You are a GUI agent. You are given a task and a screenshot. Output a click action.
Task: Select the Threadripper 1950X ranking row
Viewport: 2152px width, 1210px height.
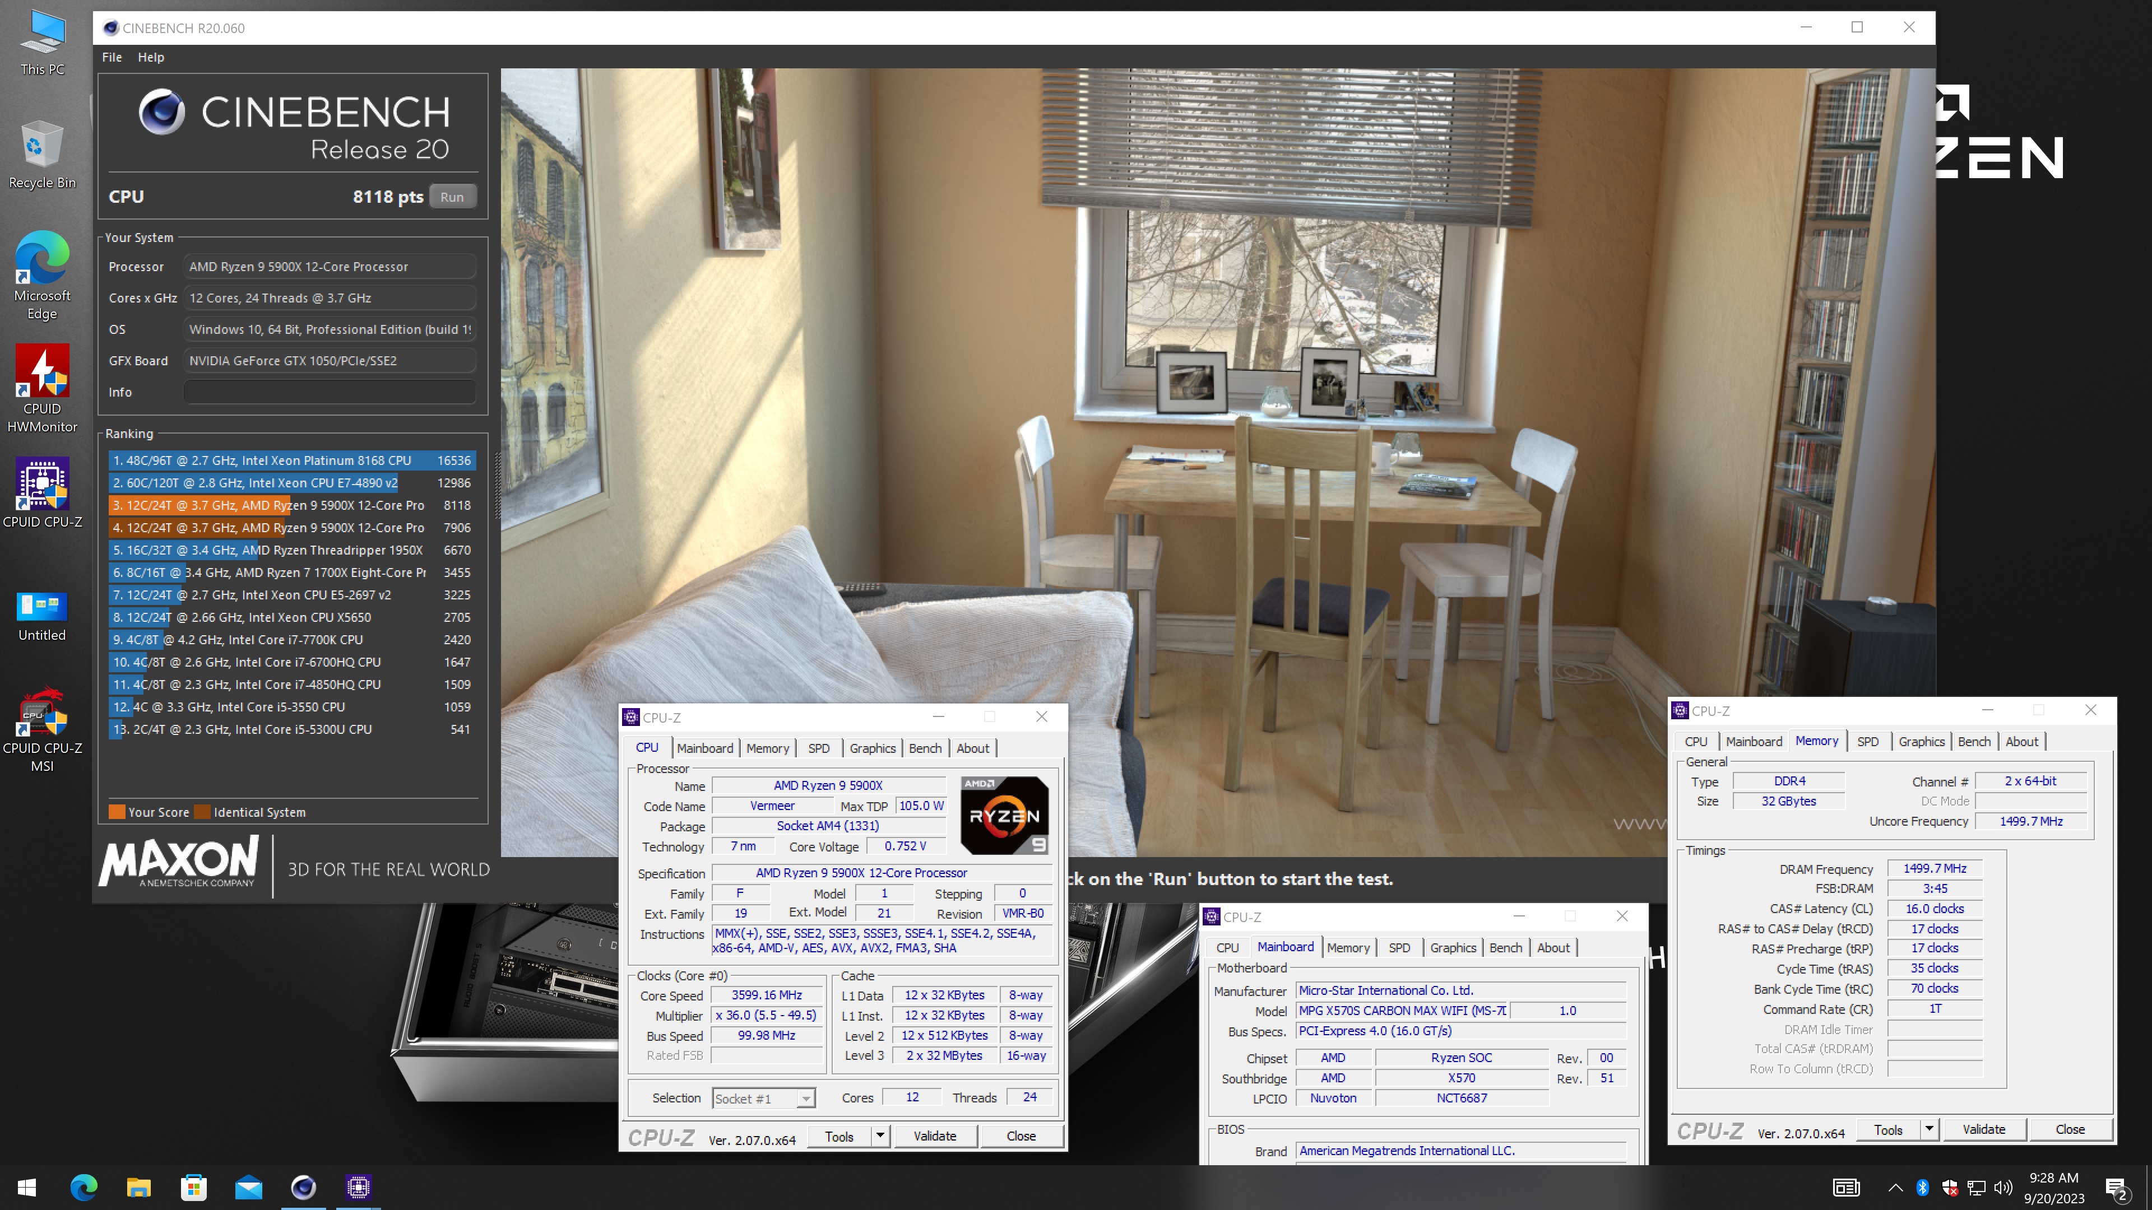[x=293, y=550]
